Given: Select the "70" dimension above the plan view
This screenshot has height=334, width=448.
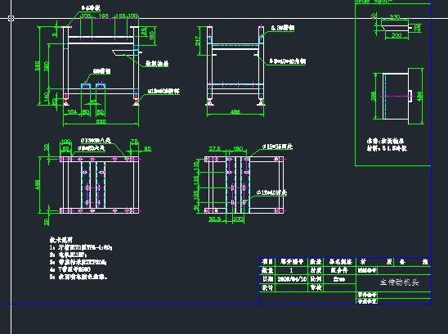Looking at the screenshot, I should (134, 142).
